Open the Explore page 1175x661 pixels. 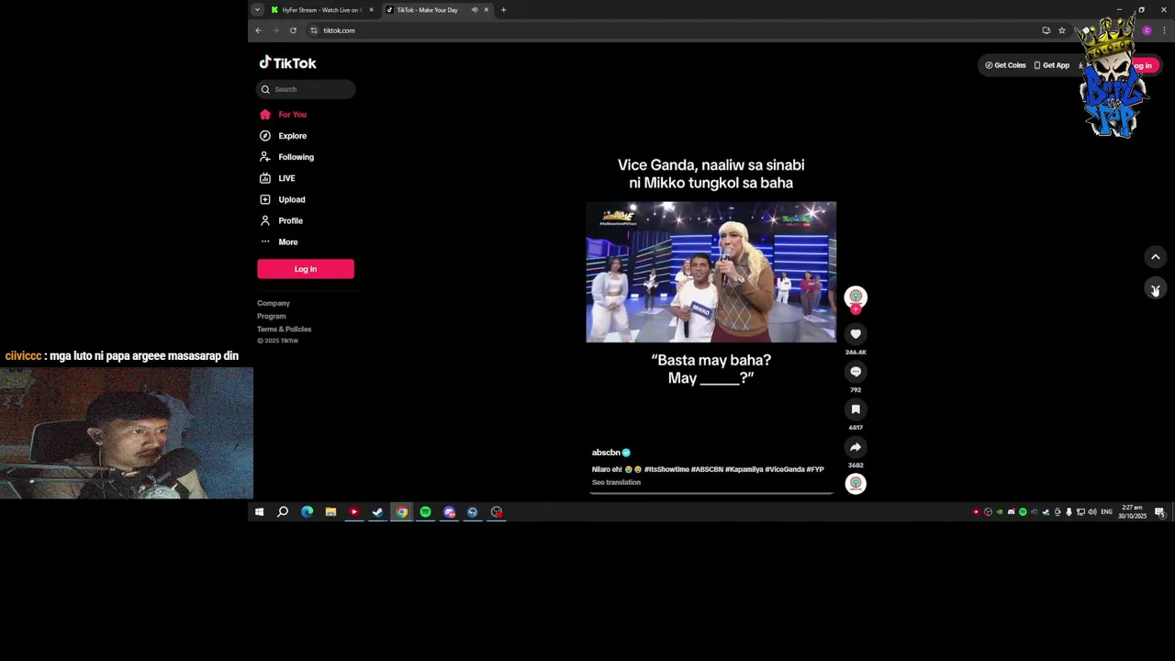click(284, 136)
